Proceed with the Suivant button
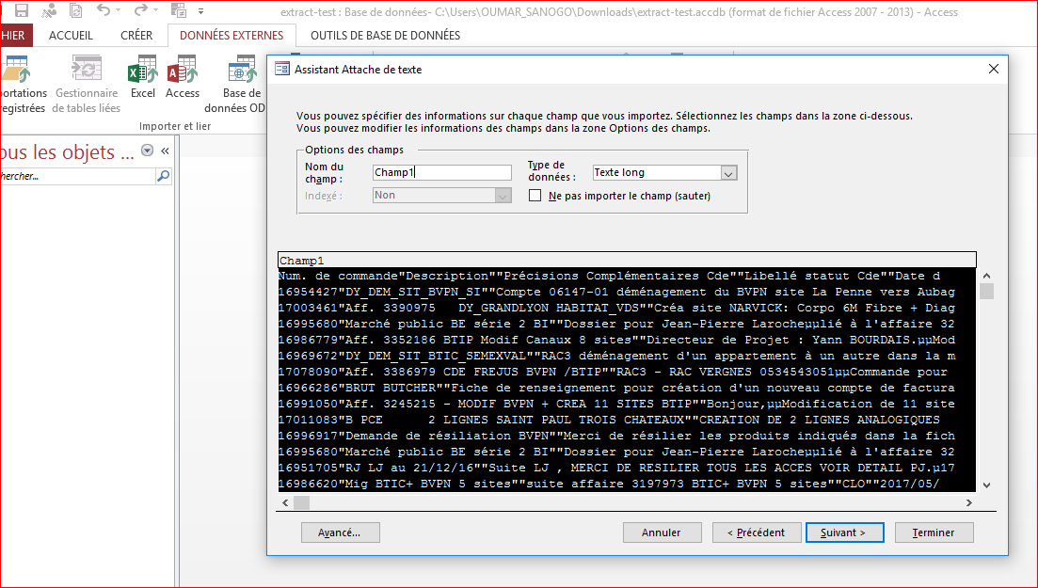The height and width of the screenshot is (588, 1038). pyautogui.click(x=844, y=532)
